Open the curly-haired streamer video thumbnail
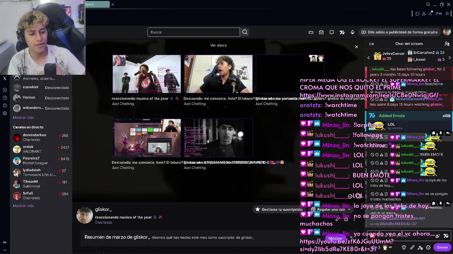Screen dimensions: 453x254 218,74
